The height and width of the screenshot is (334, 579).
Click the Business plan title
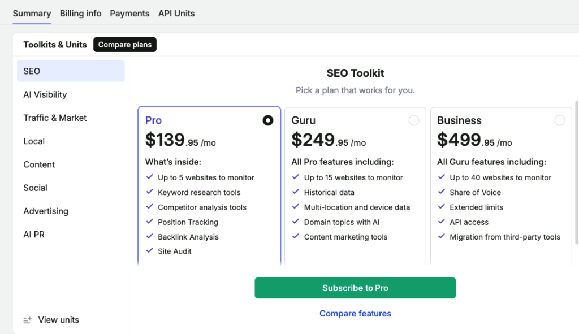(x=459, y=120)
